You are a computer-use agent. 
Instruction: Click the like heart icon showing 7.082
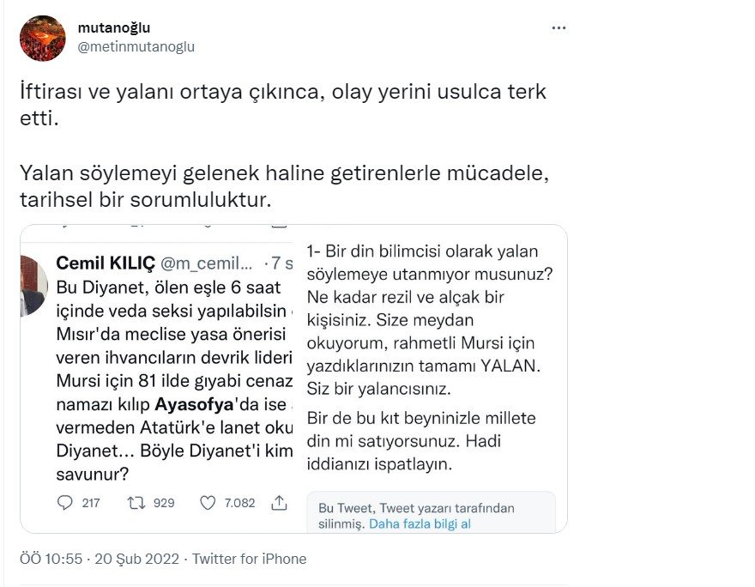208,504
